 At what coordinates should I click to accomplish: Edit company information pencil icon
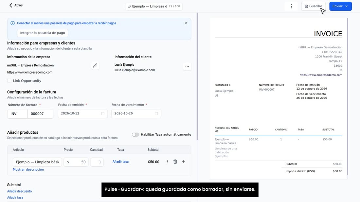pyautogui.click(x=95, y=66)
